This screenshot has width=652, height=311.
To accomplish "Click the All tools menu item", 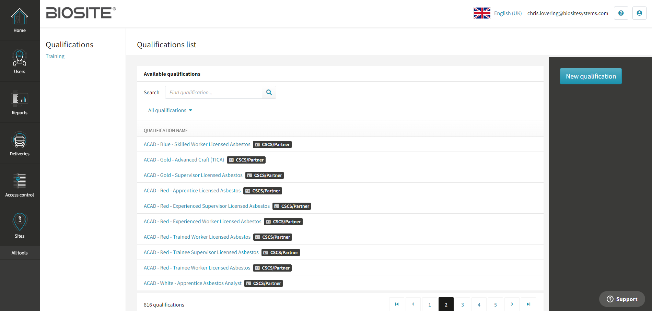I will click(20, 253).
